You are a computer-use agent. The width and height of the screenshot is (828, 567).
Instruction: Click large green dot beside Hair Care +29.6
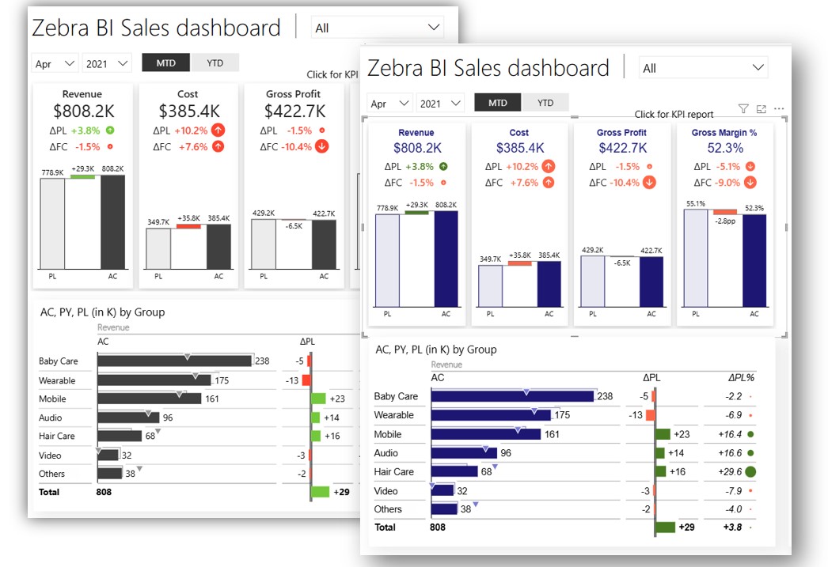[750, 472]
